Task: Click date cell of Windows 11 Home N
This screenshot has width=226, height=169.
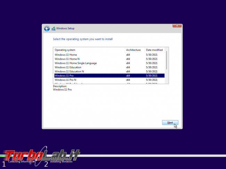Action: coord(152,59)
